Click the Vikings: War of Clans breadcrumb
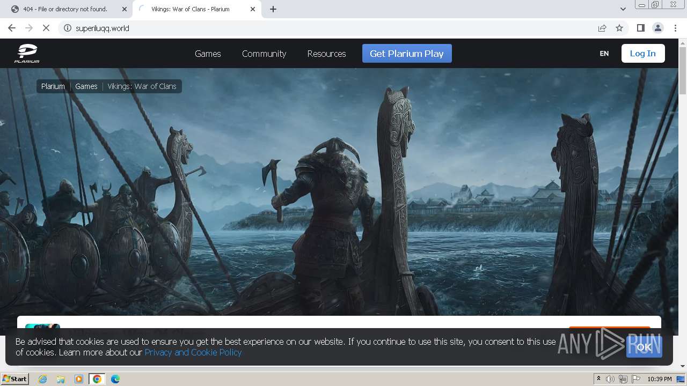 click(x=142, y=86)
